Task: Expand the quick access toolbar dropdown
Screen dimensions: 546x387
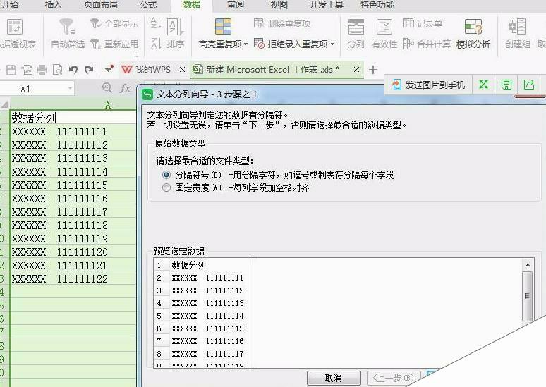Action: (109, 70)
